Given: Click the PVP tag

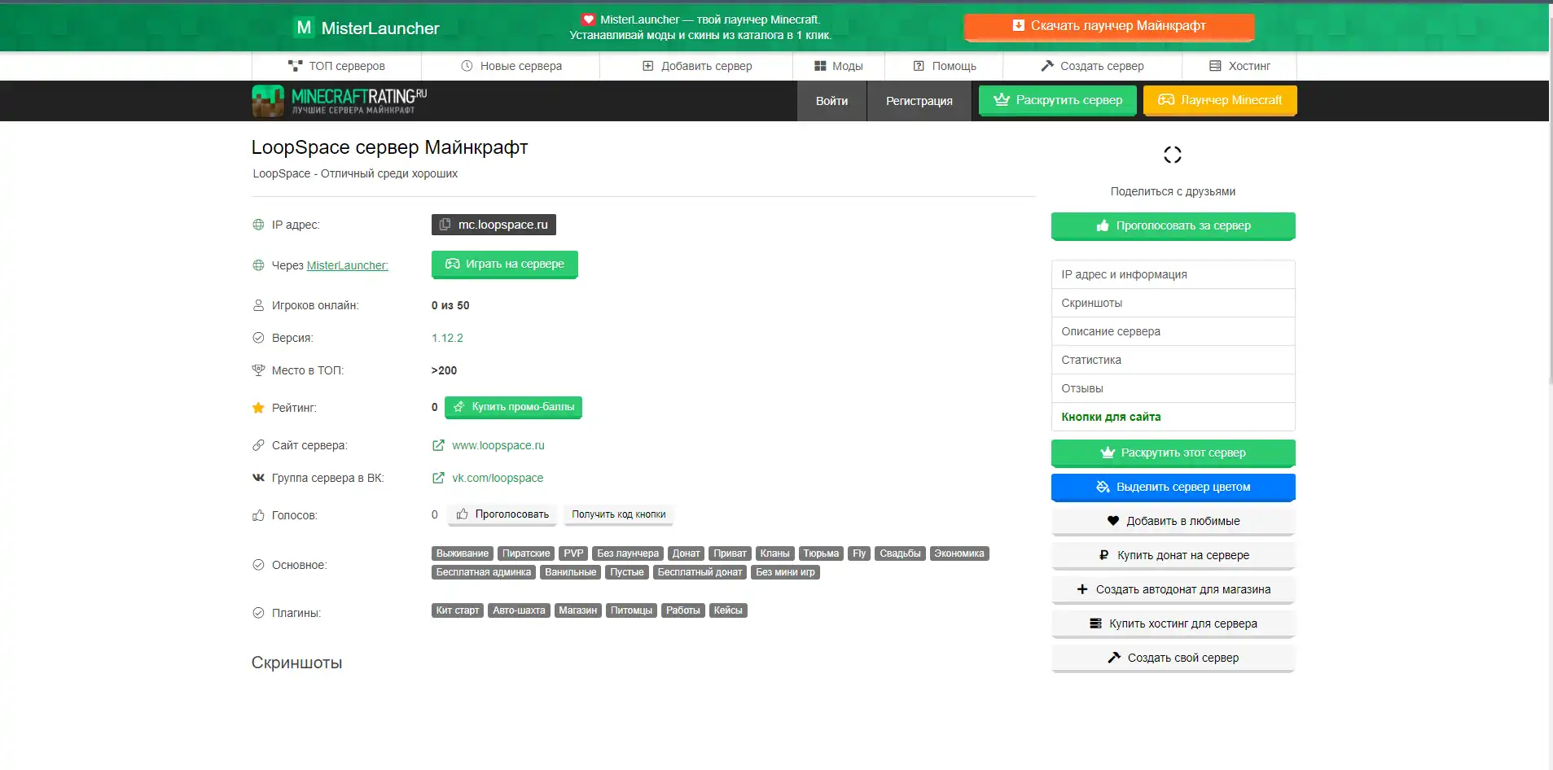Looking at the screenshot, I should click(x=573, y=553).
